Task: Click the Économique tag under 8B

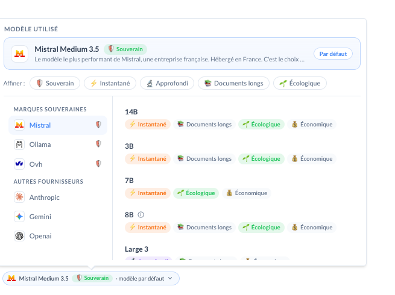Action: point(312,228)
